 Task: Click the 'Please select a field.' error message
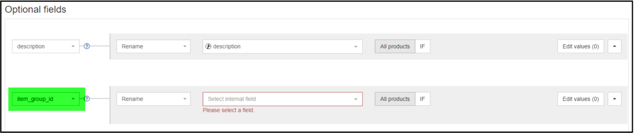[228, 110]
